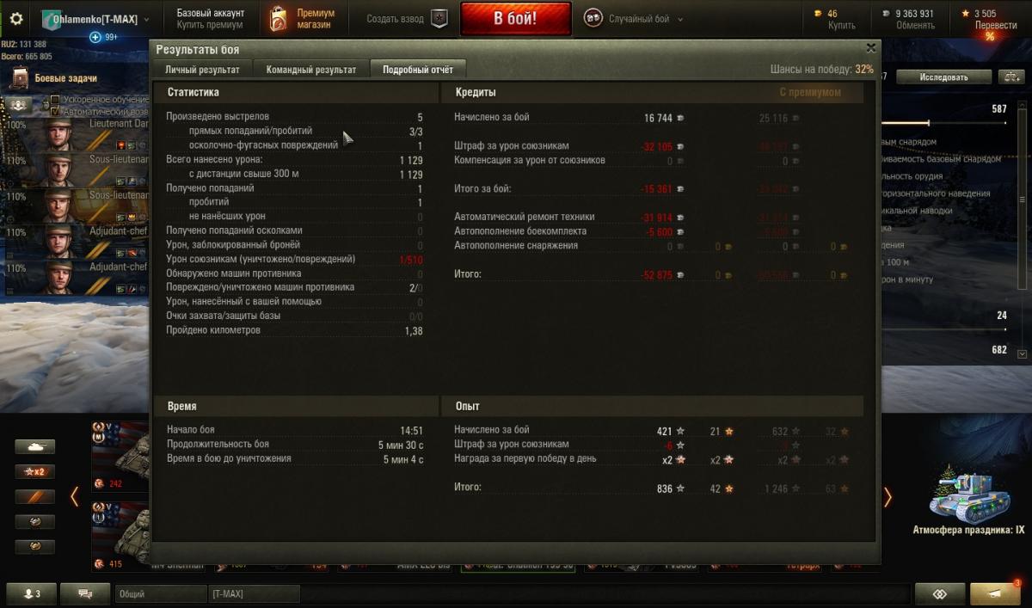Open the Командный результат tab
Screen dimensions: 1032x608
click(x=311, y=70)
